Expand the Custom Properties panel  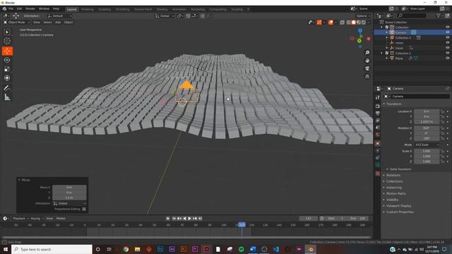tap(400, 212)
